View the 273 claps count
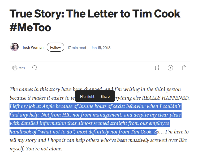Image resolution: width=198 pixels, height=157 pixels. tap(22, 68)
